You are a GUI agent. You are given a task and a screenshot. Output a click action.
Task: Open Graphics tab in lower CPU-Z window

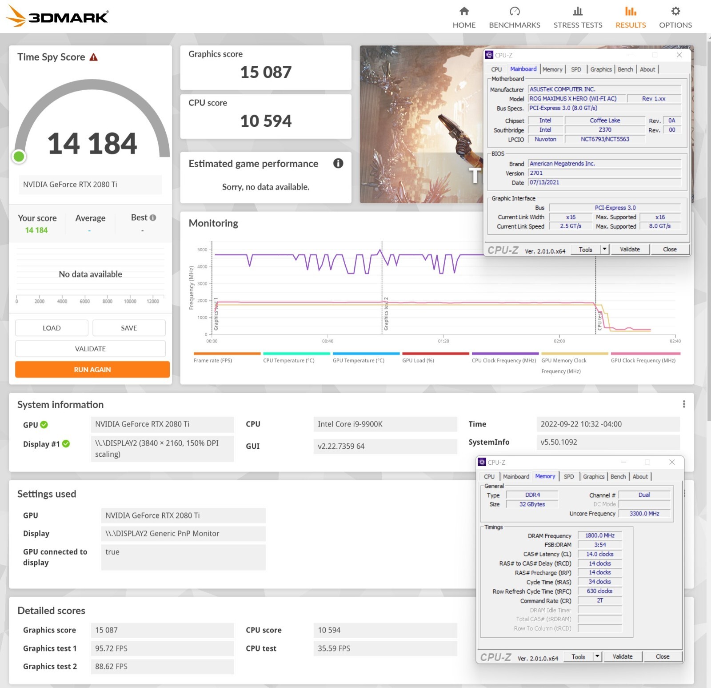point(594,476)
